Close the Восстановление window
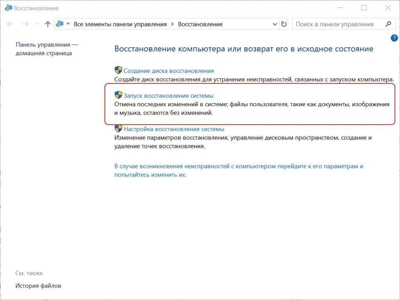This screenshot has width=400, height=300. [388, 8]
